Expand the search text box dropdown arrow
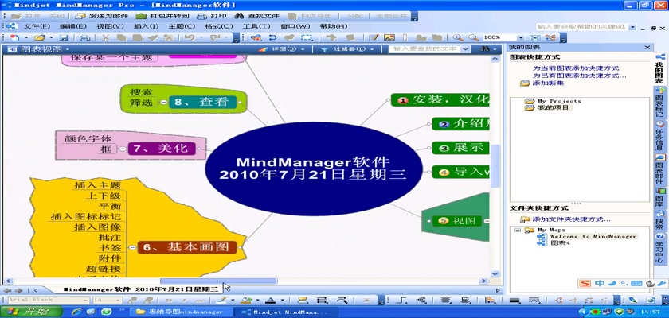Viewport: 669px width, 318px height. (465, 49)
